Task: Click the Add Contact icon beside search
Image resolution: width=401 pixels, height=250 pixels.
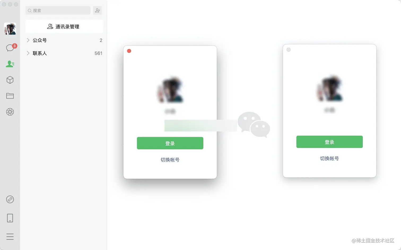Action: (x=98, y=10)
